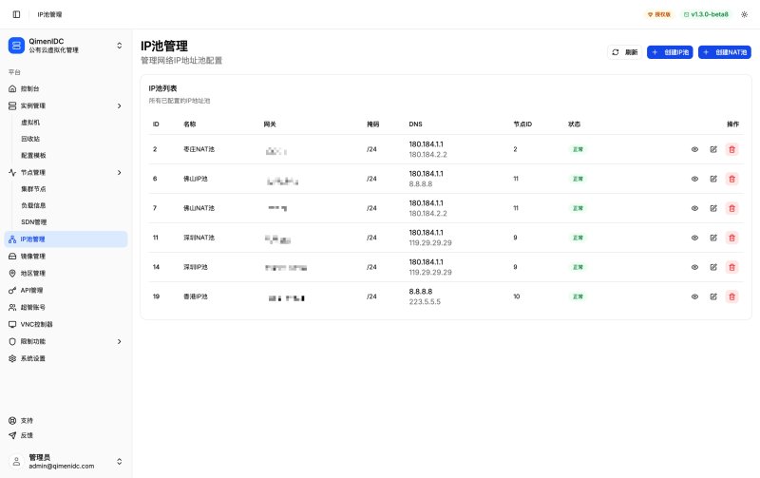The height and width of the screenshot is (478, 760).
Task: View details of 香港IP池 eye icon
Action: point(694,296)
